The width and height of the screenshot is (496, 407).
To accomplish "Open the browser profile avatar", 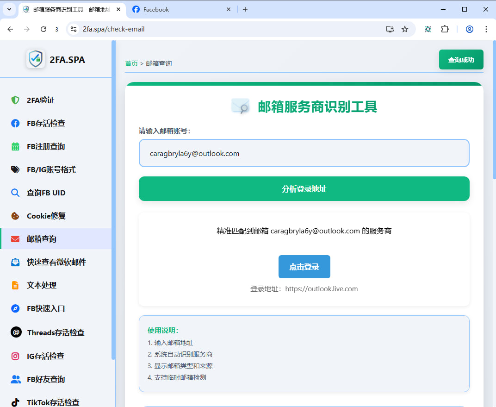I will 470,29.
